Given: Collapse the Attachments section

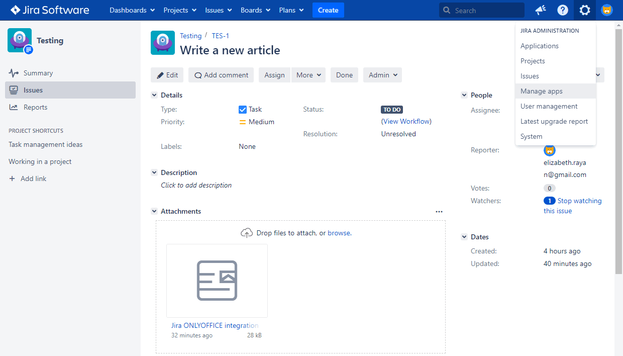Looking at the screenshot, I should pyautogui.click(x=154, y=212).
